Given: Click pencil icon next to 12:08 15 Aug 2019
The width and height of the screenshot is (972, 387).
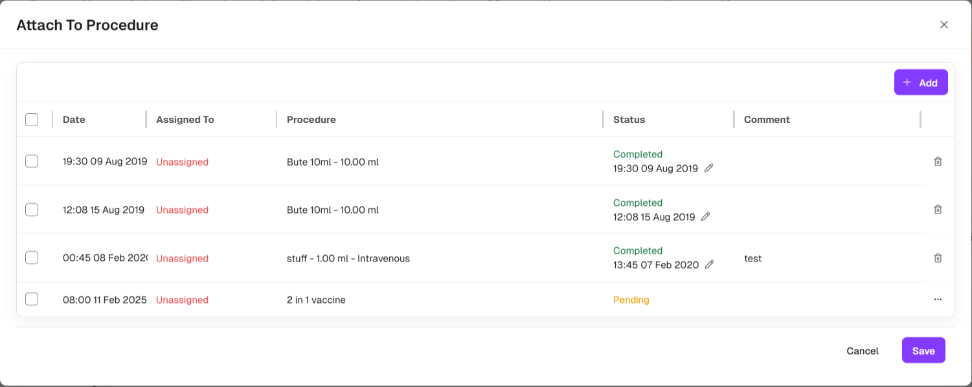Looking at the screenshot, I should coord(706,217).
